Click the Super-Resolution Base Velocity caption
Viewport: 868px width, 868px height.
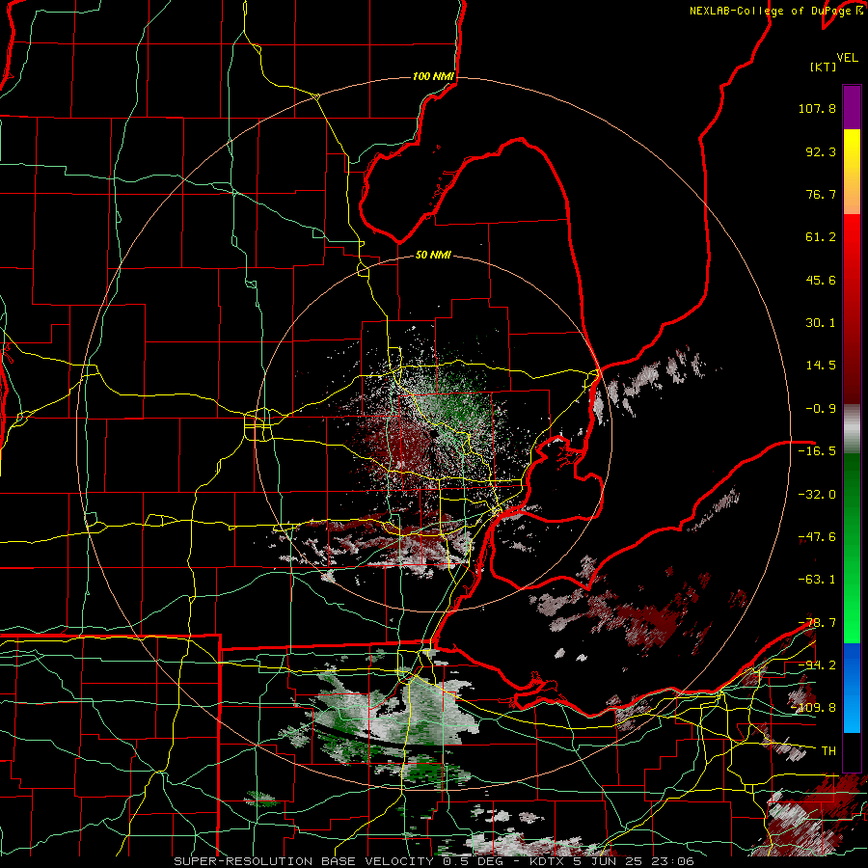[x=433, y=861]
